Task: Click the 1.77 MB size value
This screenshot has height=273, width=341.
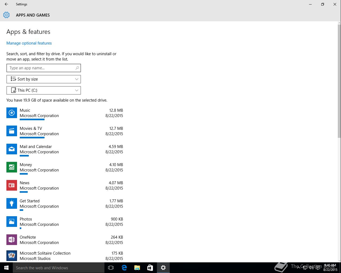Action: click(x=116, y=201)
